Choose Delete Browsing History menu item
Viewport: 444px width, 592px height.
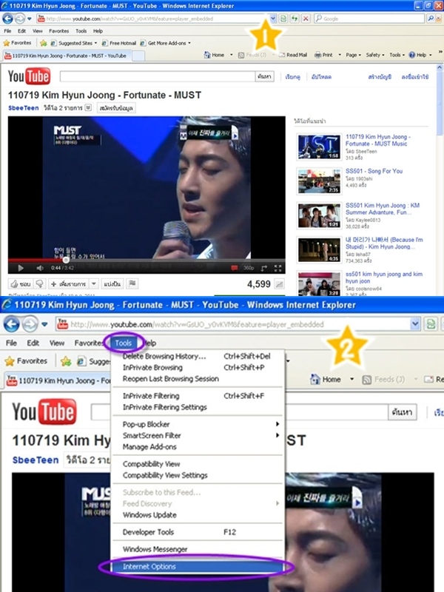coord(197,357)
